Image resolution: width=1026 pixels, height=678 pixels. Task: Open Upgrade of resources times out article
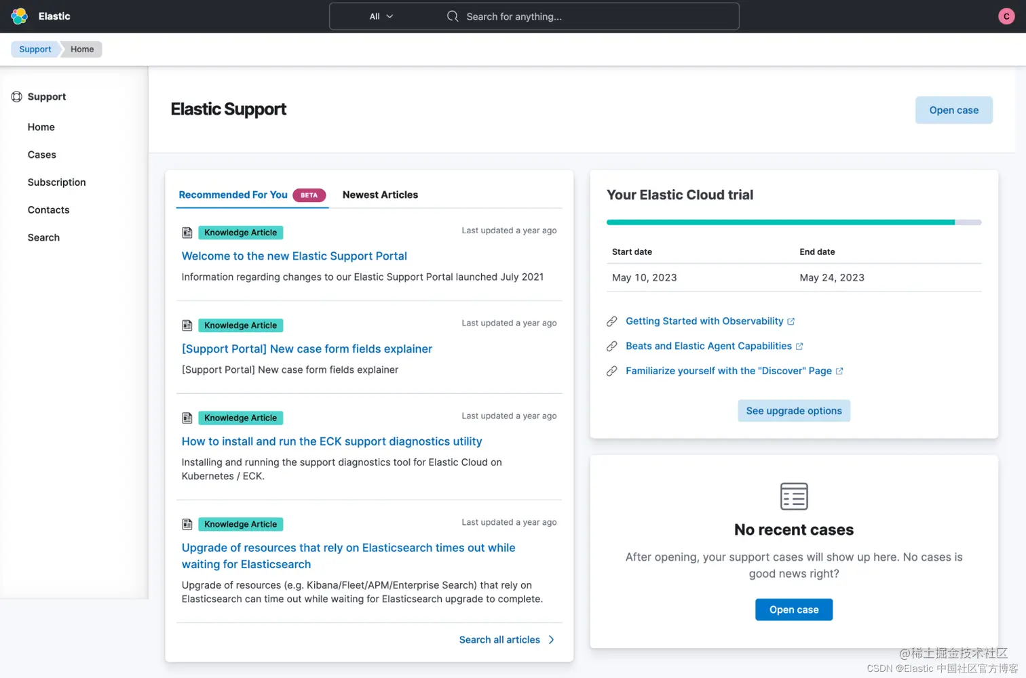348,556
